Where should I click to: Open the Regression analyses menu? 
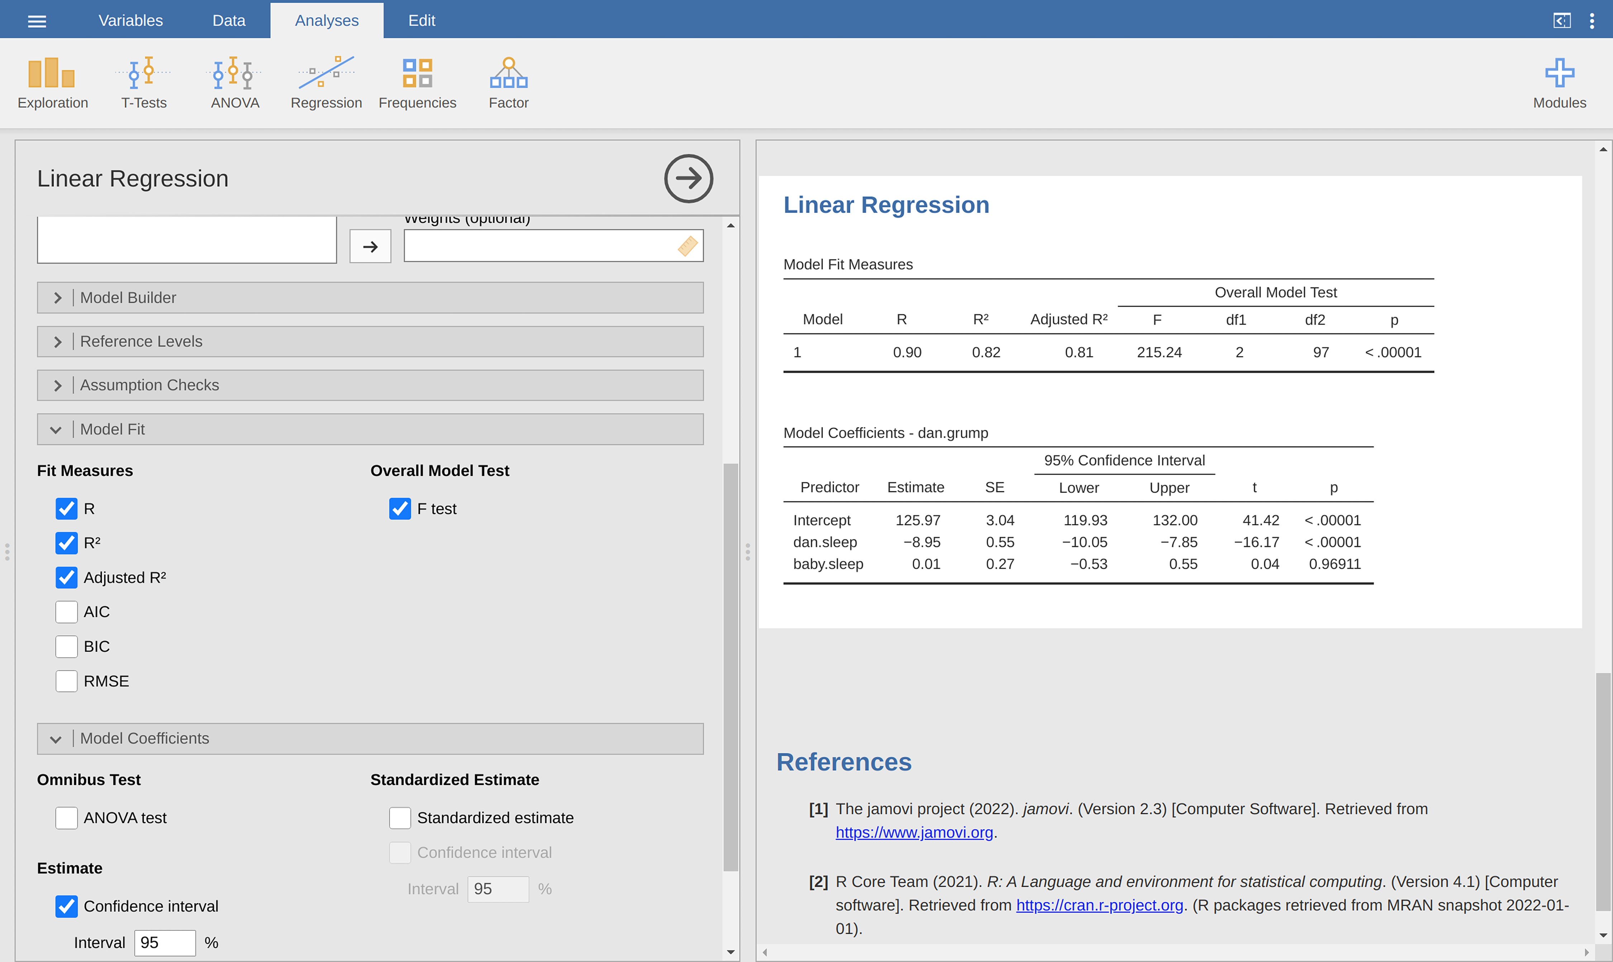326,83
